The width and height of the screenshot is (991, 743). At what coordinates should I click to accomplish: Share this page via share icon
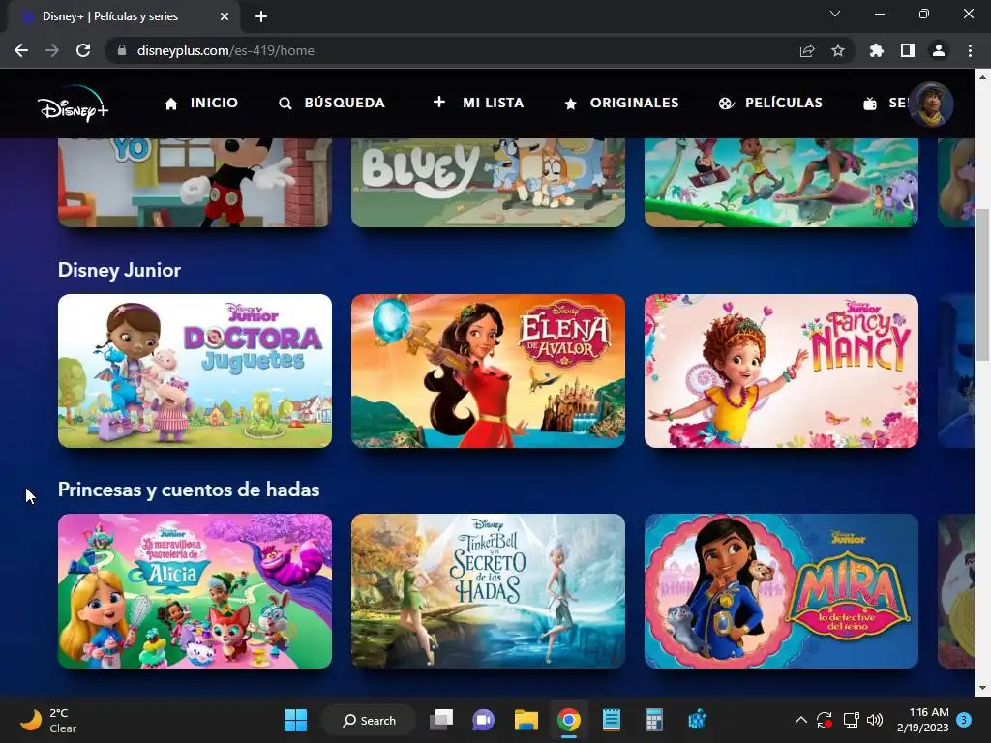point(807,50)
